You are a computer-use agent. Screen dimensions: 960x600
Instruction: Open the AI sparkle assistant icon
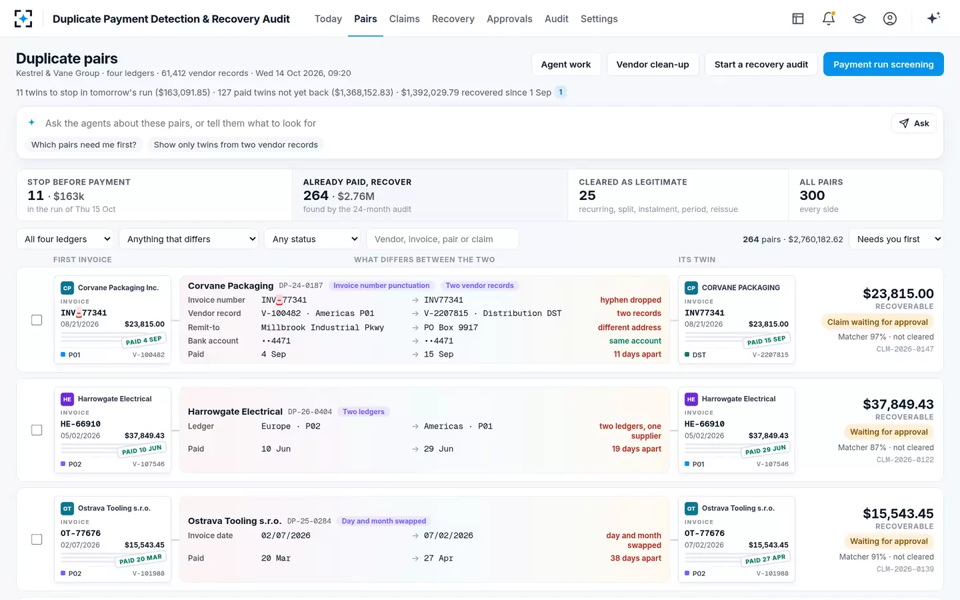click(933, 18)
